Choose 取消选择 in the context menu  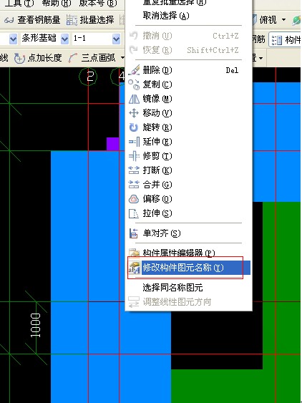point(166,16)
